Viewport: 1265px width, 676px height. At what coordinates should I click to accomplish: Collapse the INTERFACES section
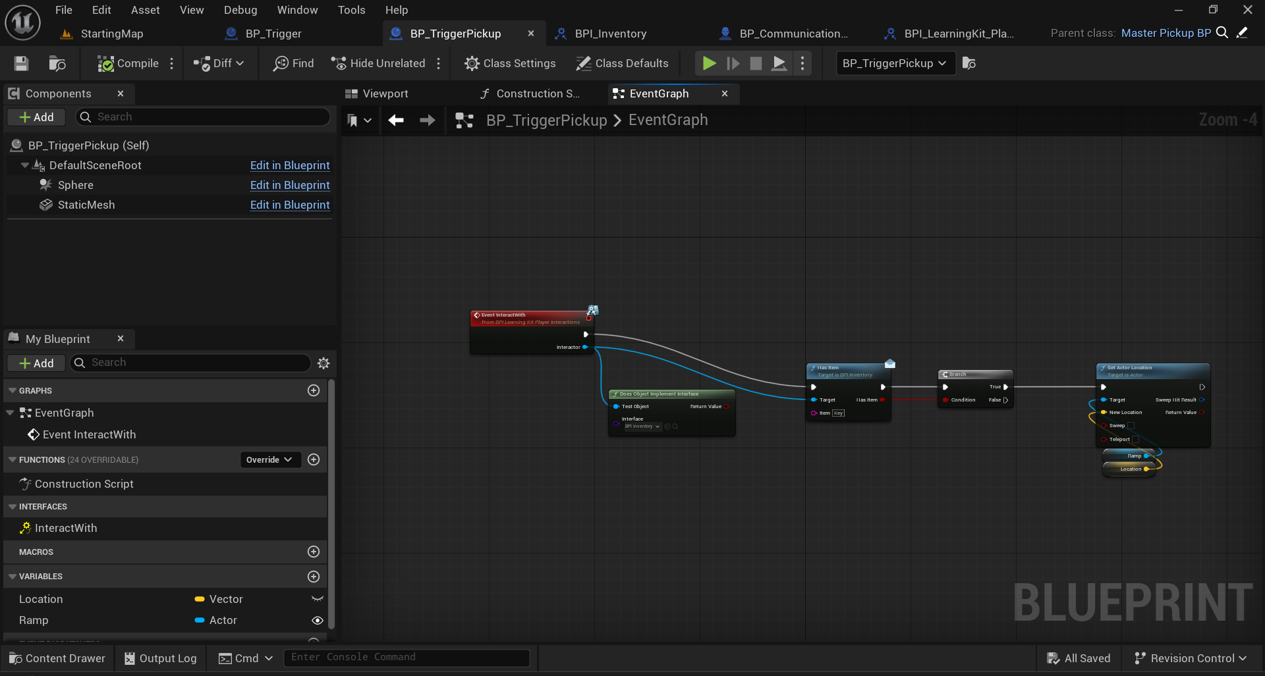click(13, 506)
